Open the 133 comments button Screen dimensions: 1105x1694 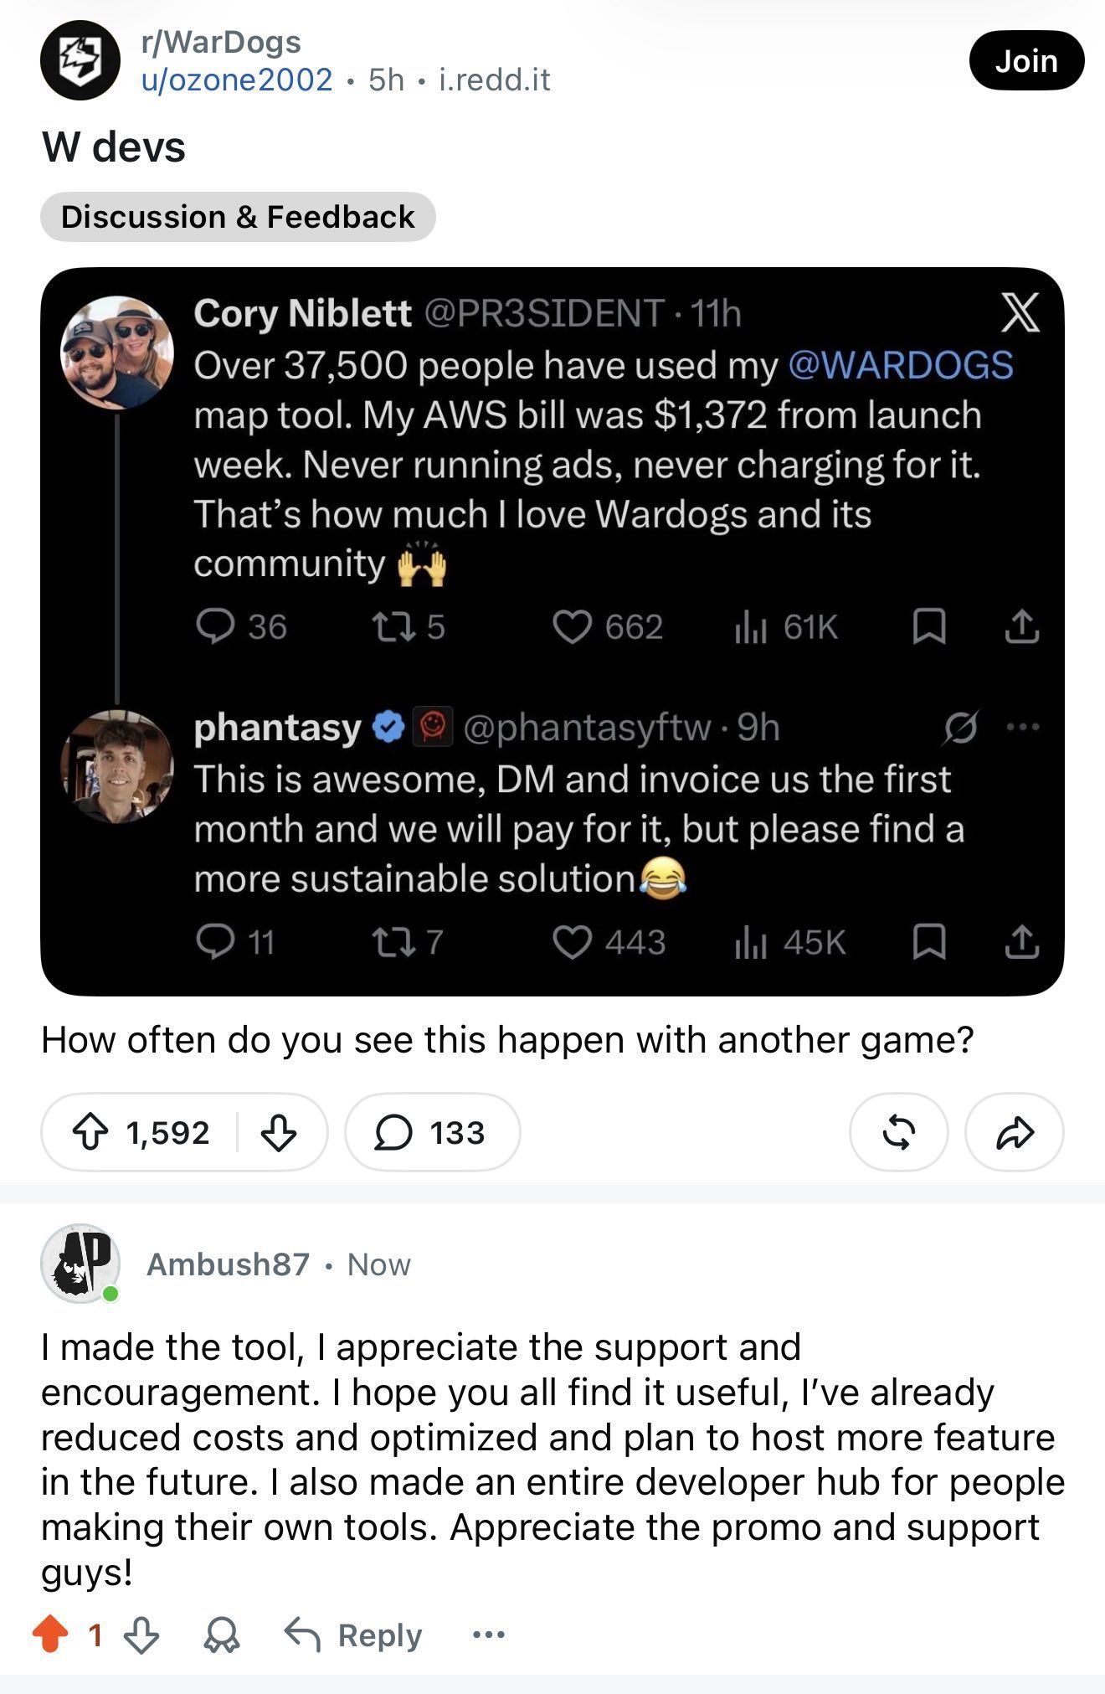click(432, 1132)
